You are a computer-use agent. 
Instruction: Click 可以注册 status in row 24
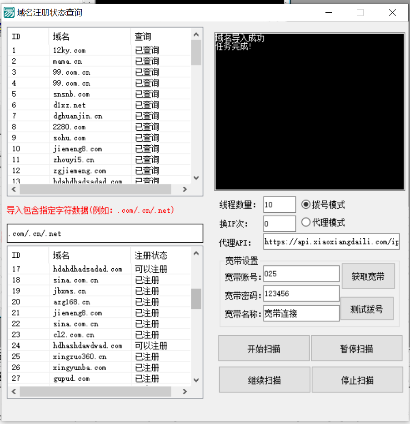pos(151,346)
